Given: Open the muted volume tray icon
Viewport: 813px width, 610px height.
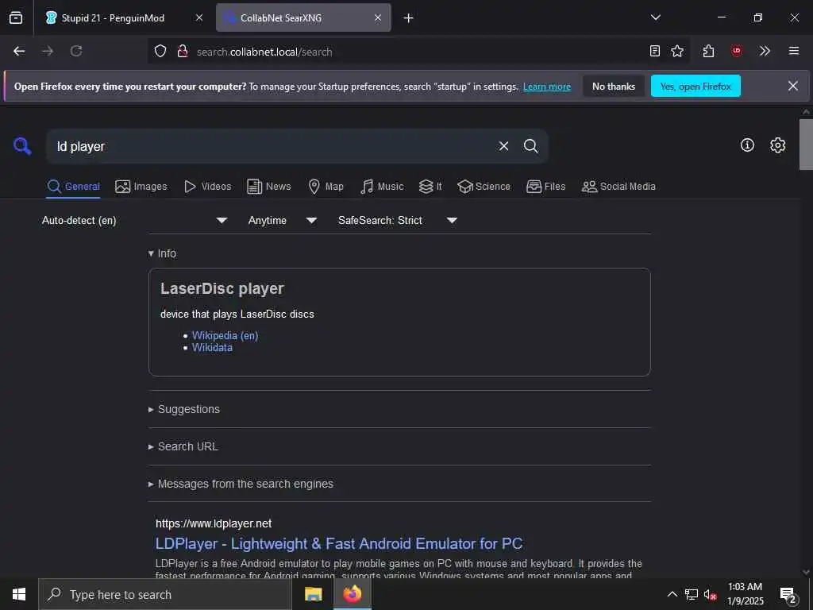Looking at the screenshot, I should point(710,594).
